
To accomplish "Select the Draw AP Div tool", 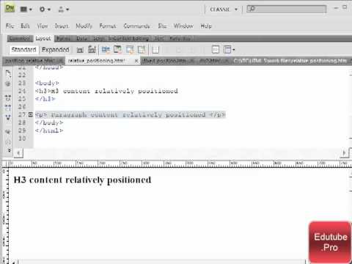I will [92, 50].
